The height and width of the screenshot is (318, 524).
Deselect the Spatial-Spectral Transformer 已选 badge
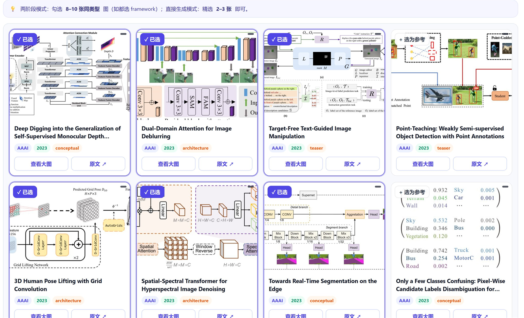pos(152,192)
